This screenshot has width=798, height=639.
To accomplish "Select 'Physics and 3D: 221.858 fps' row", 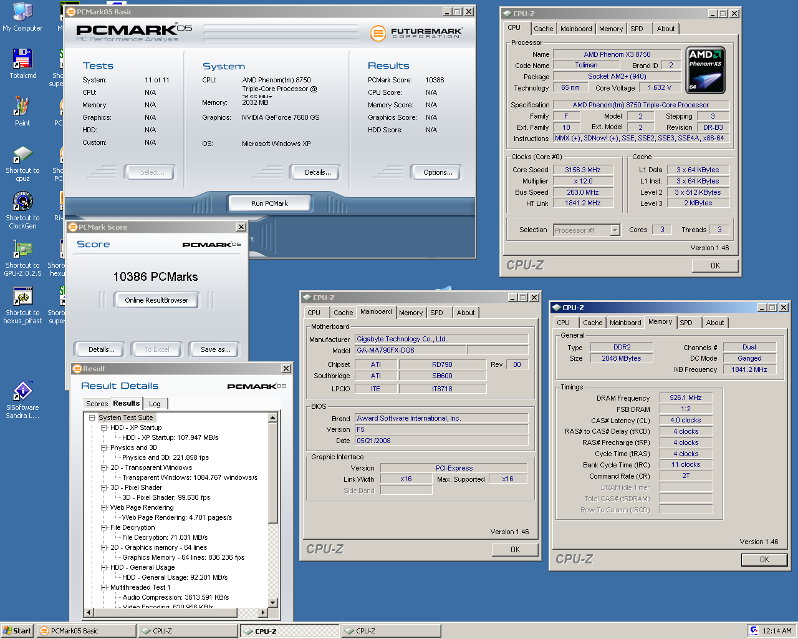I will (165, 457).
